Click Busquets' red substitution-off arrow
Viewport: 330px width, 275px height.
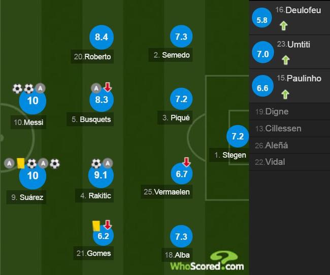click(x=108, y=87)
